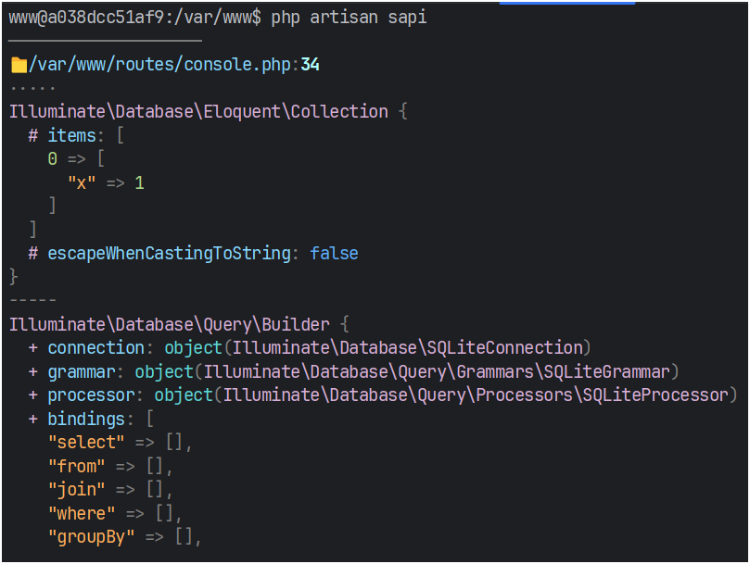The image size is (750, 564).
Task: Select the escapeWhenCastingToString false value
Action: [x=334, y=254]
